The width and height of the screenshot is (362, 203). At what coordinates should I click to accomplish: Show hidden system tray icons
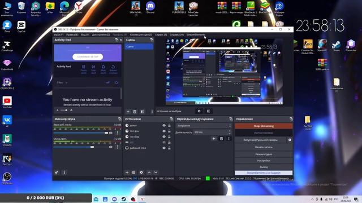pyautogui.click(x=312, y=199)
